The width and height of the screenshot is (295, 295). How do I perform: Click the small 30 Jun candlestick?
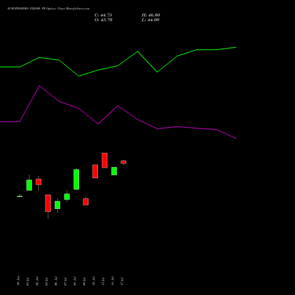pos(19,196)
